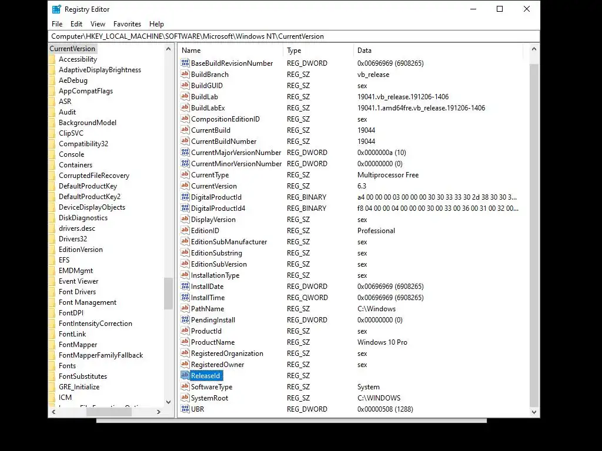Viewport: 602px width, 451px height.
Task: Select the RegisteredOrganization value name
Action: tap(227, 353)
